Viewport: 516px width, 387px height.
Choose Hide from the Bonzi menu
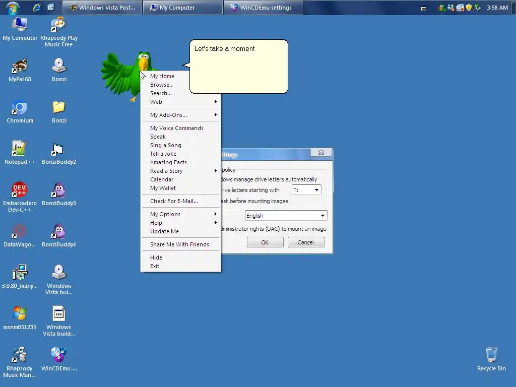[x=181, y=257]
